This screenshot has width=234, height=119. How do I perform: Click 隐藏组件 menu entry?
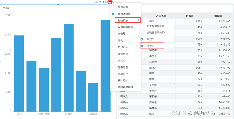tap(123, 74)
